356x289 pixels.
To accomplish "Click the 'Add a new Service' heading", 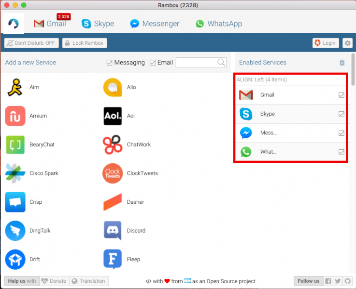I will point(30,63).
